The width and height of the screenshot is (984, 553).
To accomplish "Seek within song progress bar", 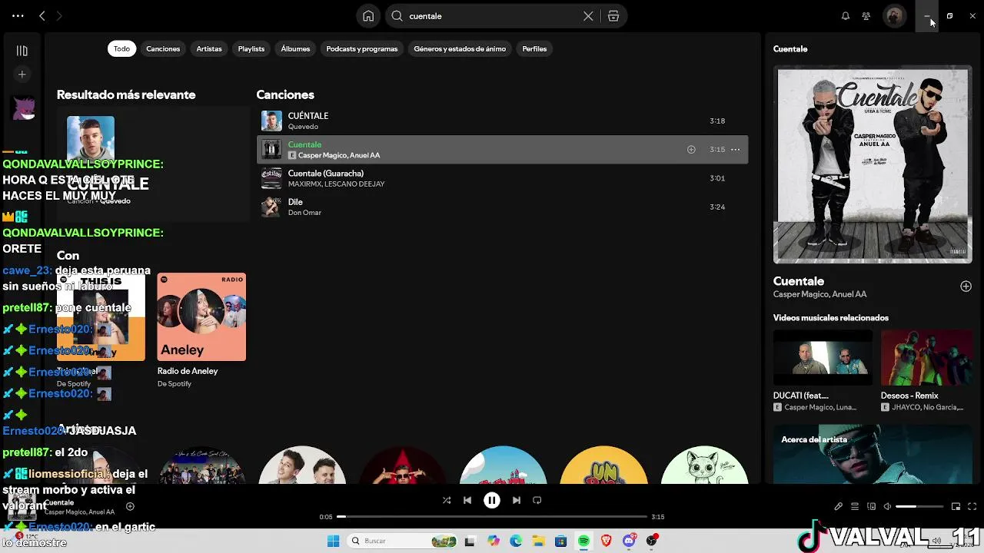I will pos(492,517).
